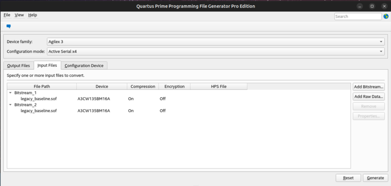
Task: Open the File menu
Action: pos(7,15)
